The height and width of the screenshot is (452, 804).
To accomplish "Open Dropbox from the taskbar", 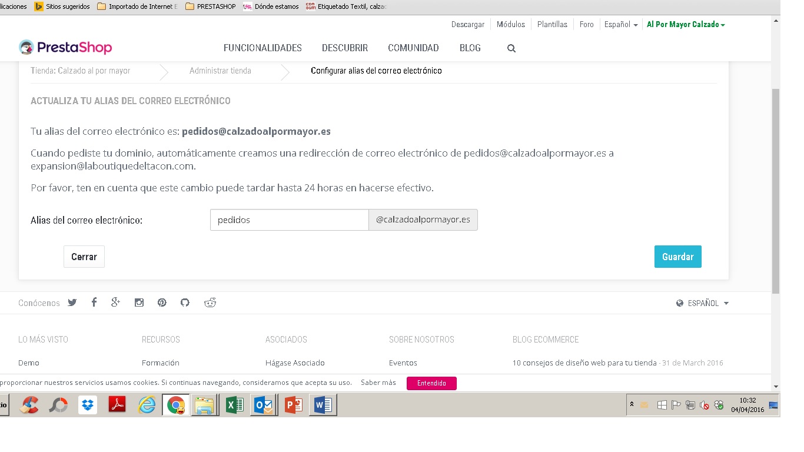I will coord(88,405).
